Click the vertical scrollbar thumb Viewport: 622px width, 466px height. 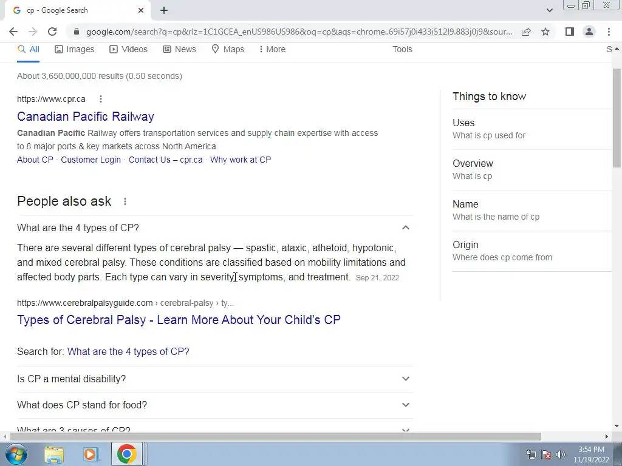coord(617,118)
